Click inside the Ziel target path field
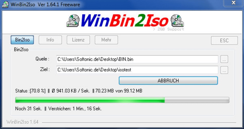The width and height of the screenshot is (244, 129). pyautogui.click(x=137, y=70)
